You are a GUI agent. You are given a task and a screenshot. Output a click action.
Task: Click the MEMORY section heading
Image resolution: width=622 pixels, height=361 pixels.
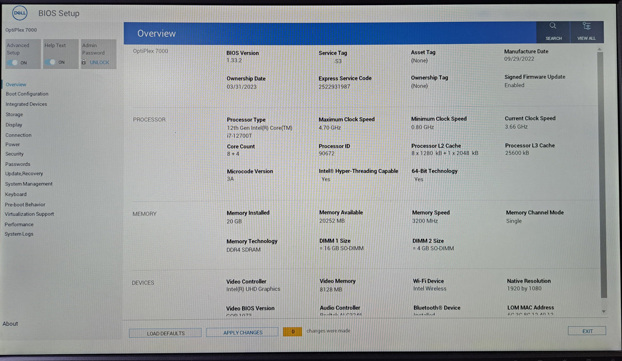point(144,214)
